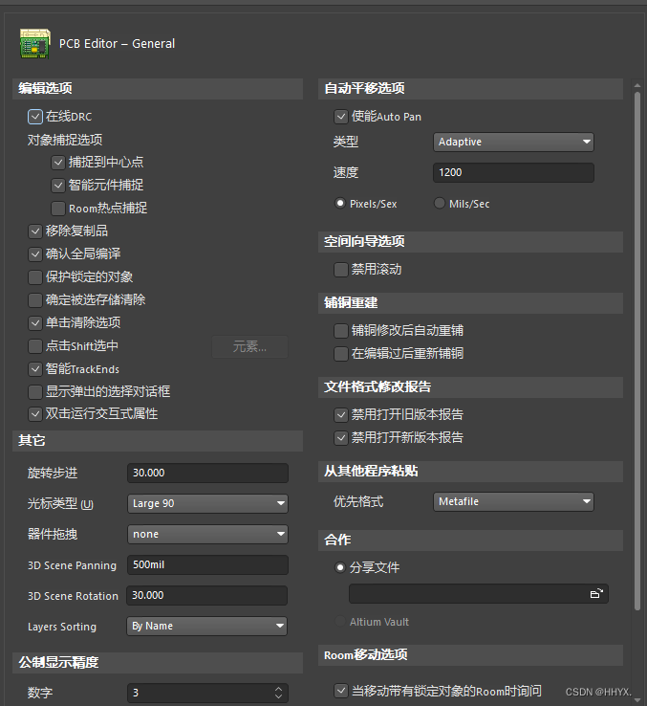Enable 在编辑过后重新铺铜 checkbox
The height and width of the screenshot is (706, 647).
pyautogui.click(x=341, y=354)
